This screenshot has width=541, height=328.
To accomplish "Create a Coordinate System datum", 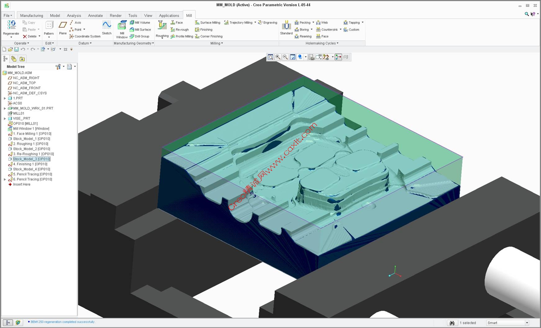I will [85, 37].
